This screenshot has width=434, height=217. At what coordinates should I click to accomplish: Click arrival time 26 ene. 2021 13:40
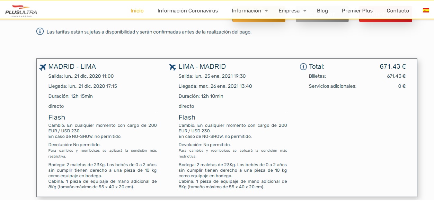coord(215,86)
